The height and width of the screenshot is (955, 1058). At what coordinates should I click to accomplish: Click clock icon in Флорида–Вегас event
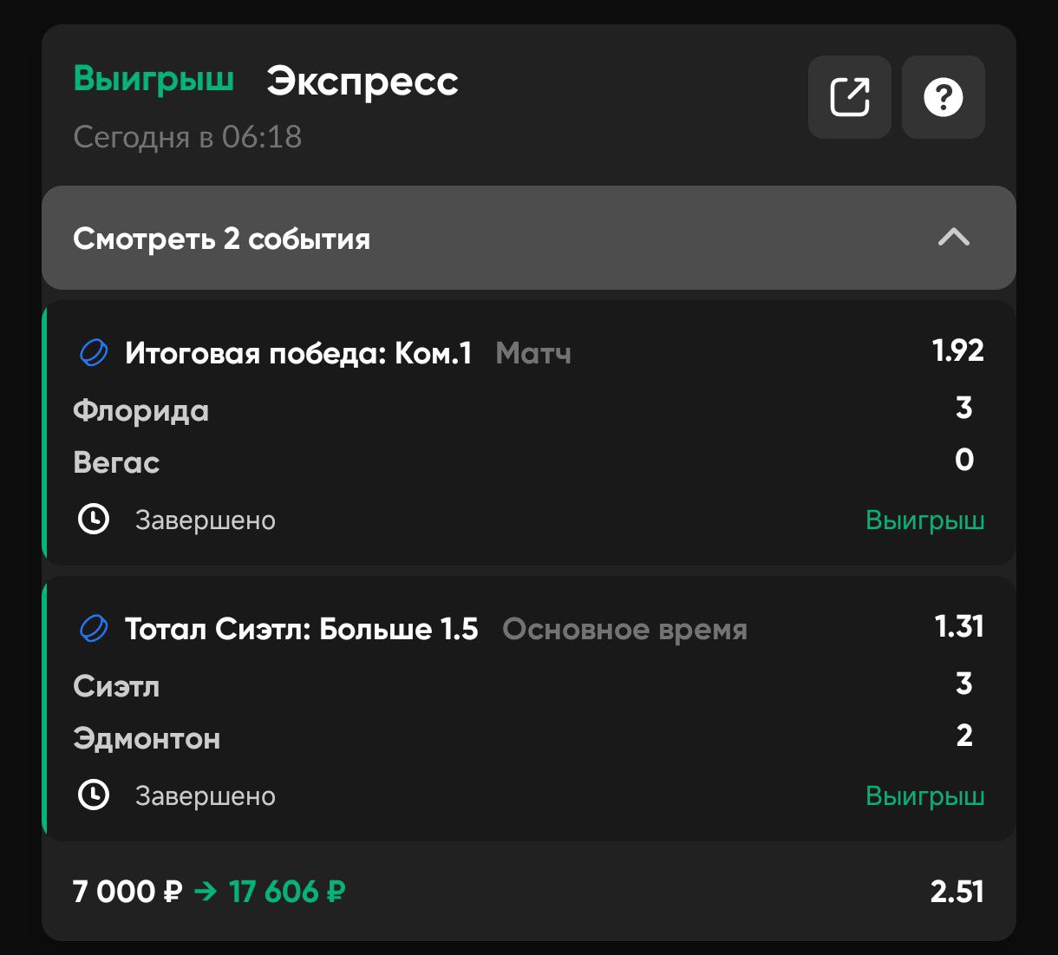click(94, 520)
